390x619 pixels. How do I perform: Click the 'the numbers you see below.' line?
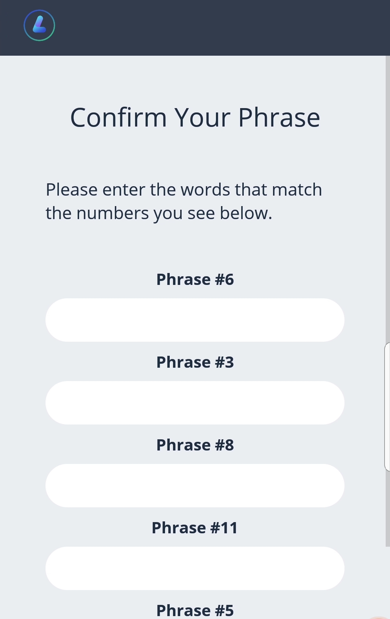tap(159, 213)
